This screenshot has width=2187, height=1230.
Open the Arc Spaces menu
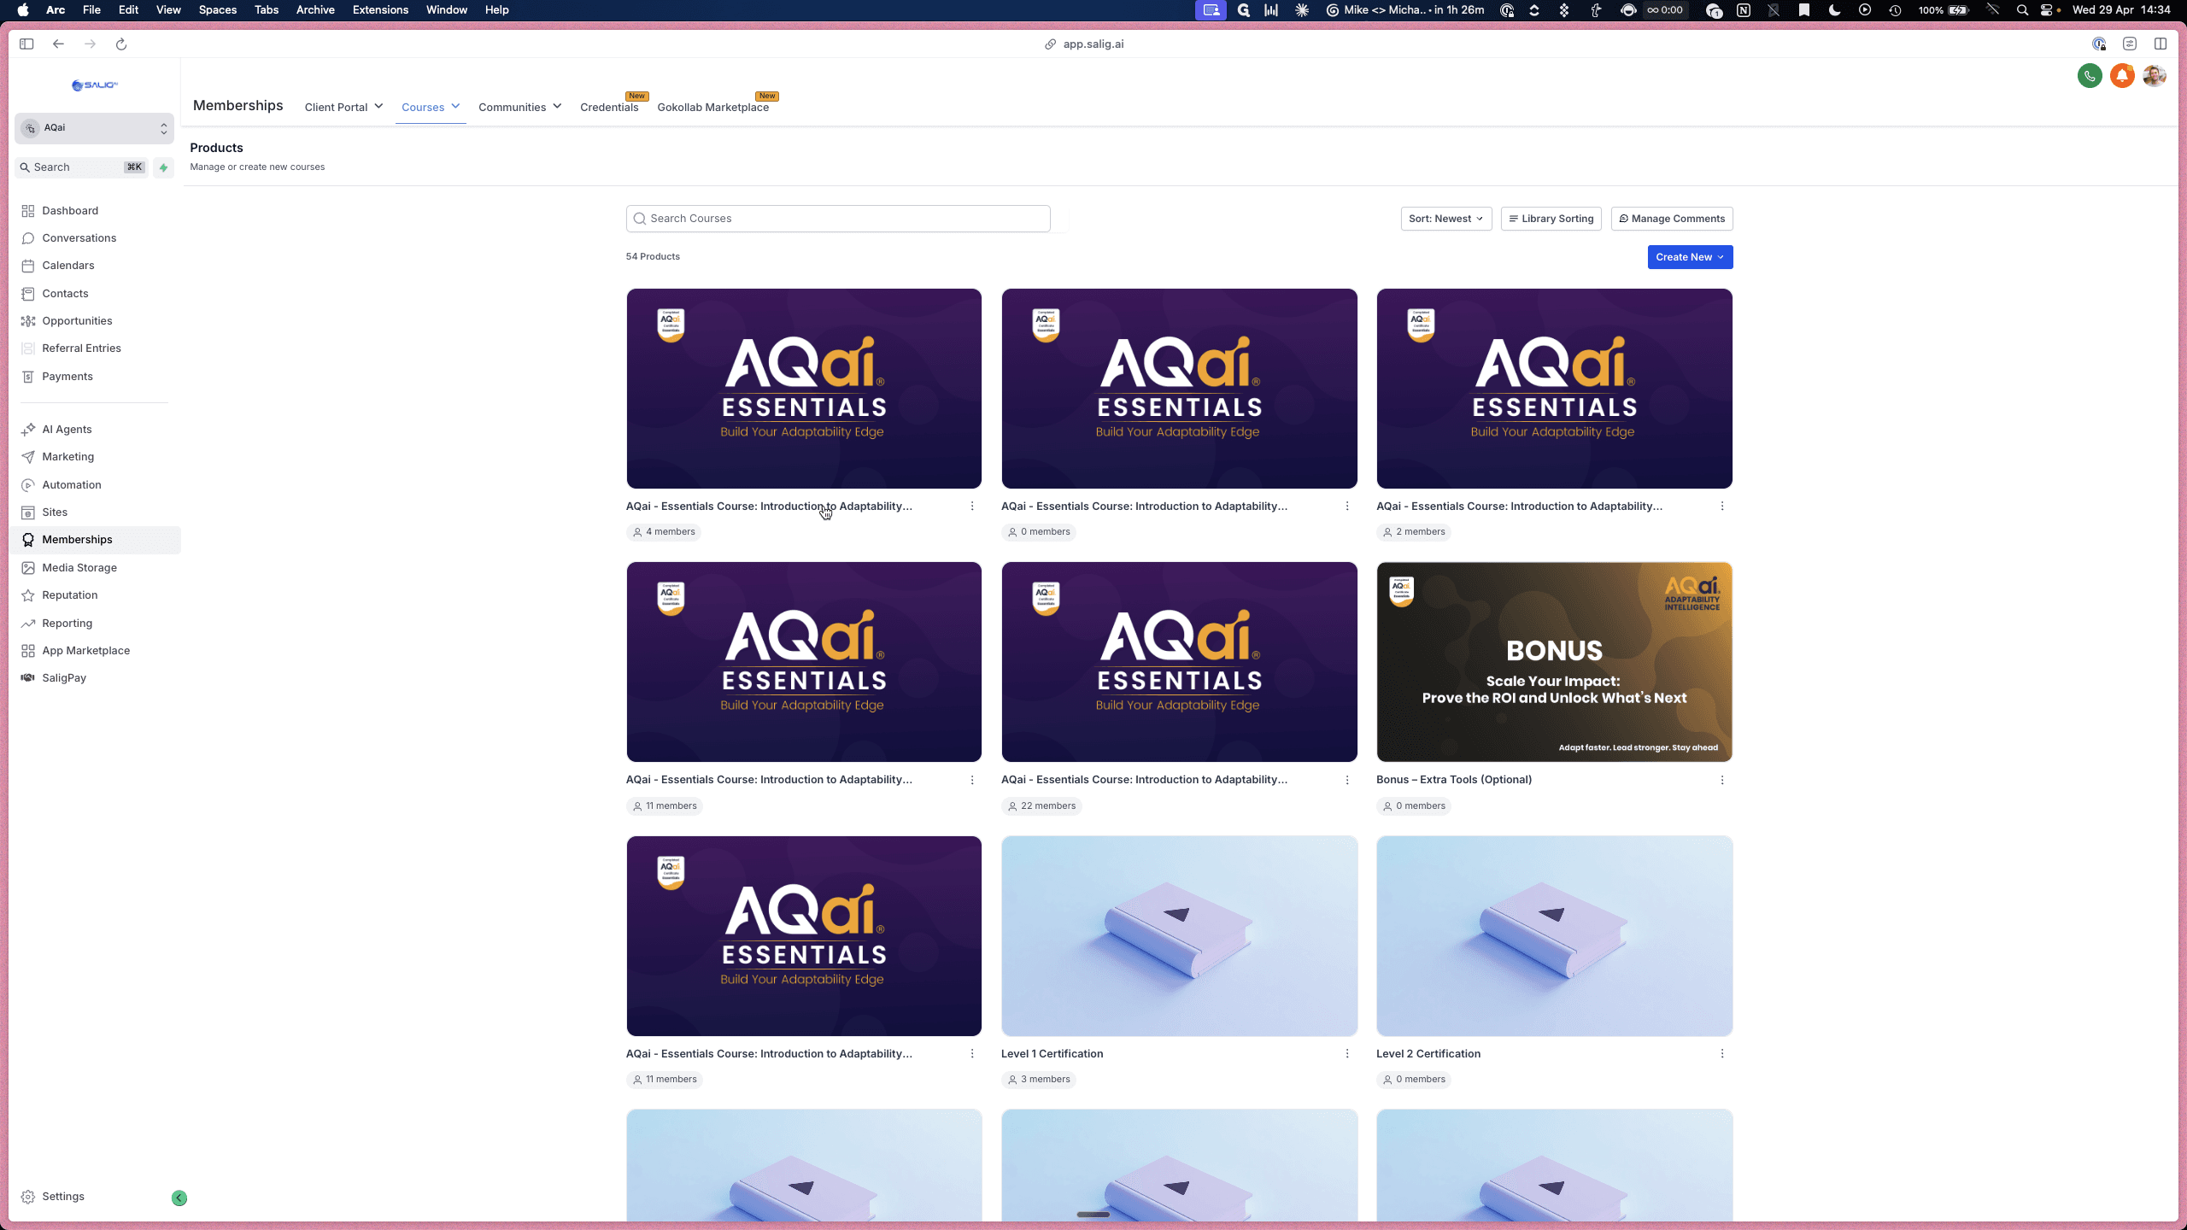[217, 10]
